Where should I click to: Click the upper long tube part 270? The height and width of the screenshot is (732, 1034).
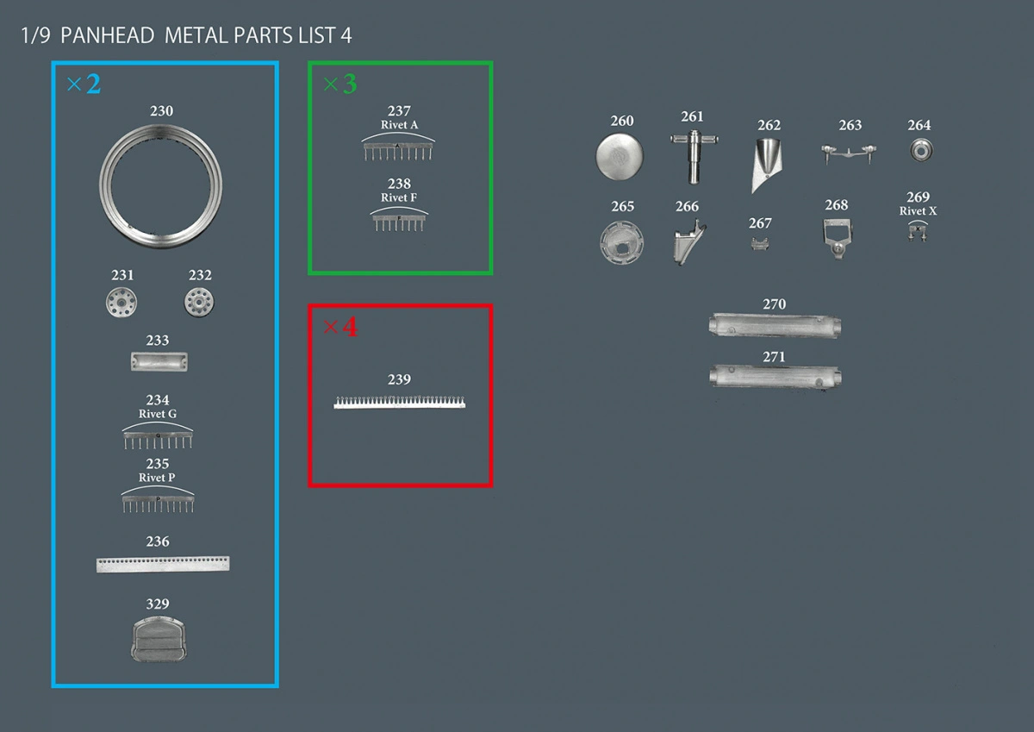pos(774,326)
